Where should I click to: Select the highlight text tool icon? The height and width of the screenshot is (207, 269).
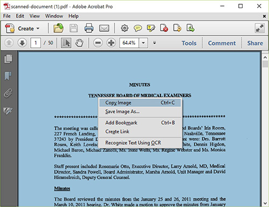click(151, 28)
